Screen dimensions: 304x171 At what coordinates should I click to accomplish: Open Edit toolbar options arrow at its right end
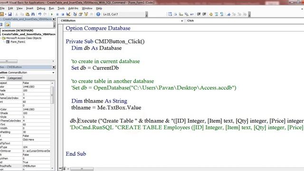249,14
